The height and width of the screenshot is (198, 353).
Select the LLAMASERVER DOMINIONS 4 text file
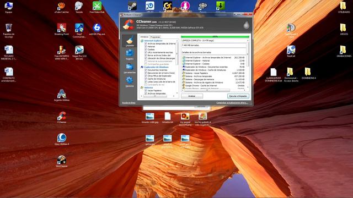(x=274, y=75)
